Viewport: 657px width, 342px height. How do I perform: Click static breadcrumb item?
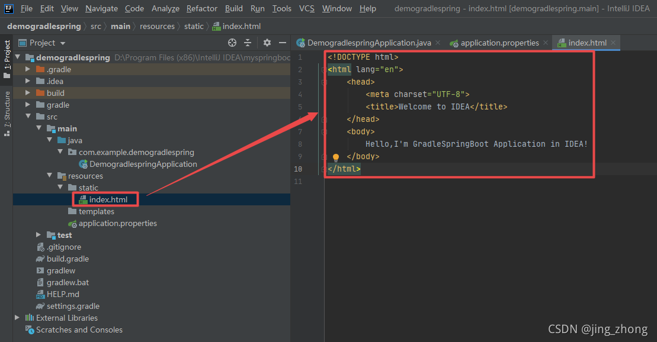tap(194, 27)
